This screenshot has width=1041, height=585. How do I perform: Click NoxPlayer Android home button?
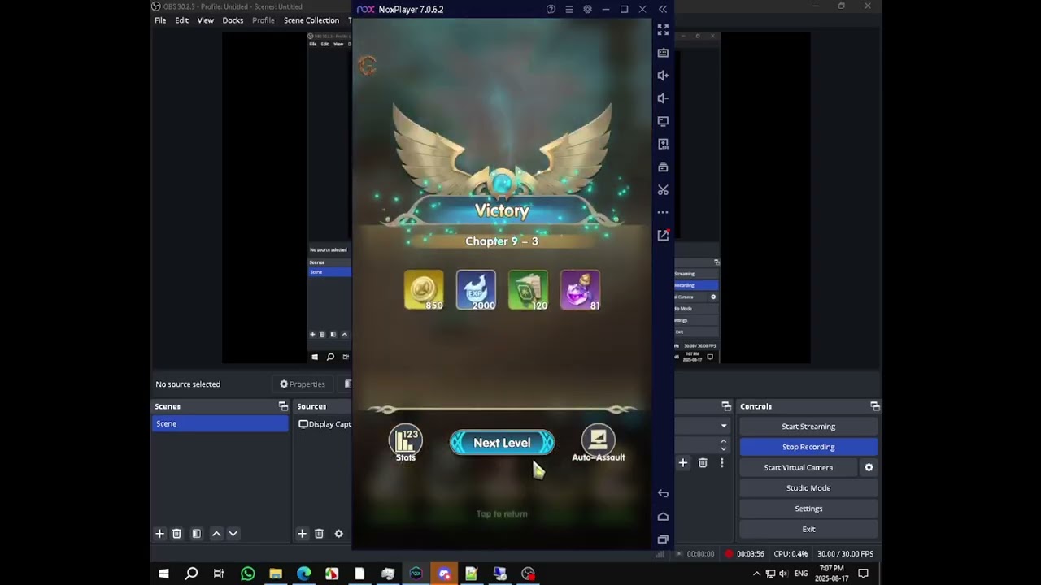click(x=663, y=517)
